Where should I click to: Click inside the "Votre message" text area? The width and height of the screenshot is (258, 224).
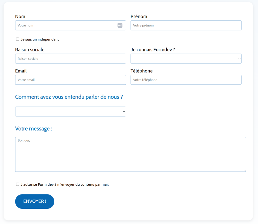(131, 154)
